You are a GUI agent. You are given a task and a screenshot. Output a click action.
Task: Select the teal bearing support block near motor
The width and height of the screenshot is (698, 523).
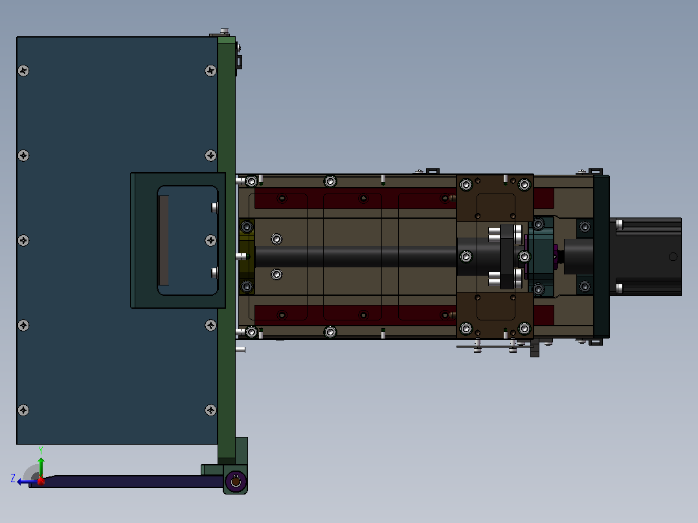541,257
